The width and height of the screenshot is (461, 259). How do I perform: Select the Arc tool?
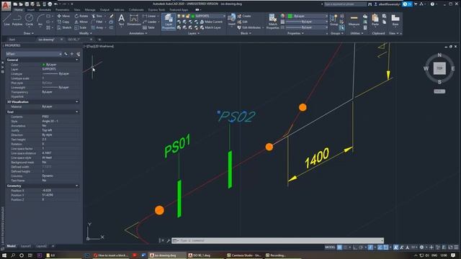pyautogui.click(x=40, y=20)
